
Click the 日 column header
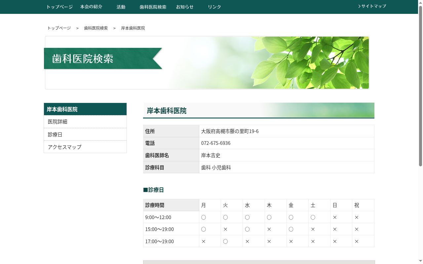341,205
